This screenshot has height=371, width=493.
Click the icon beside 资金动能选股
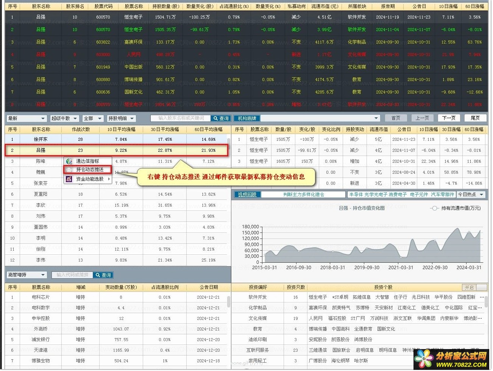[69, 179]
